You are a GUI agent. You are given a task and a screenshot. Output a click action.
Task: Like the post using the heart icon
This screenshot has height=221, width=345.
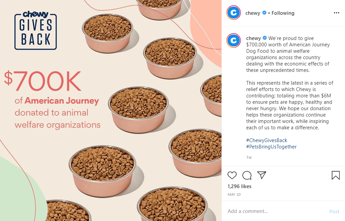coord(232,175)
